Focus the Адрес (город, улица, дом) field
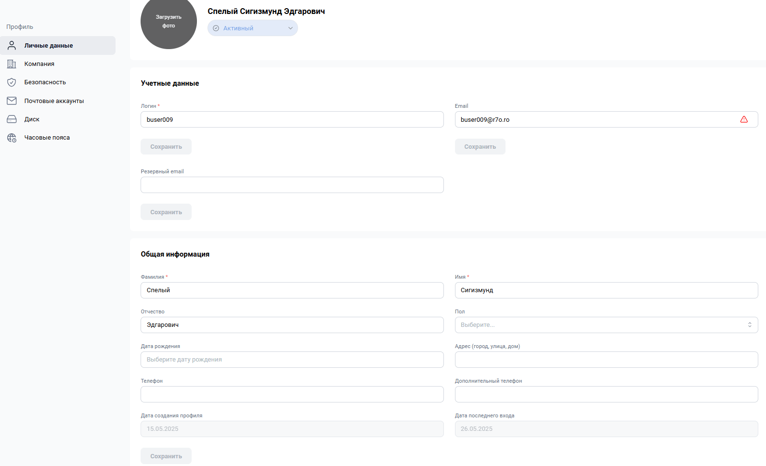This screenshot has width=766, height=466. pos(606,360)
